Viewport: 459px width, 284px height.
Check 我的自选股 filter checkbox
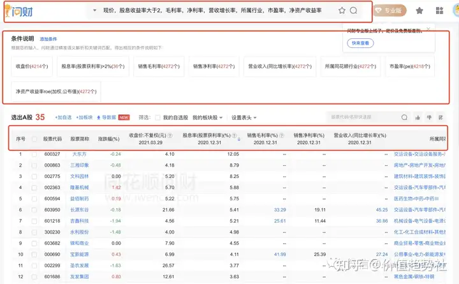[x=157, y=117]
